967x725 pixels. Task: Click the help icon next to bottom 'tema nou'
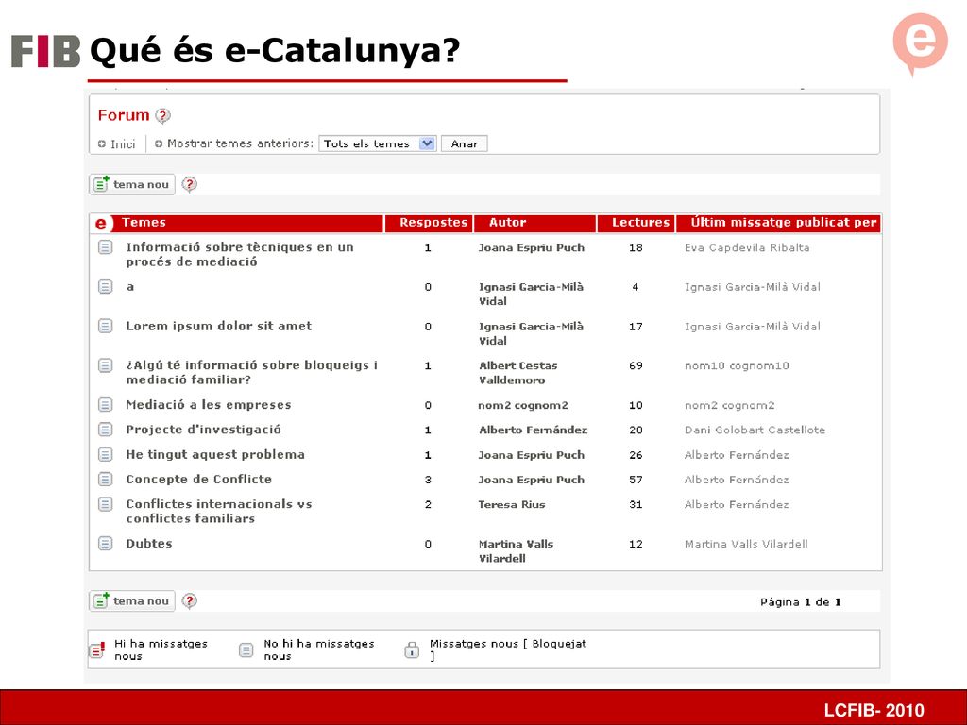(189, 601)
